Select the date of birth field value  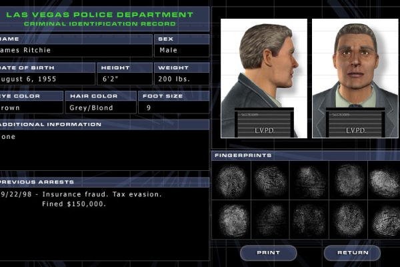tap(47, 79)
